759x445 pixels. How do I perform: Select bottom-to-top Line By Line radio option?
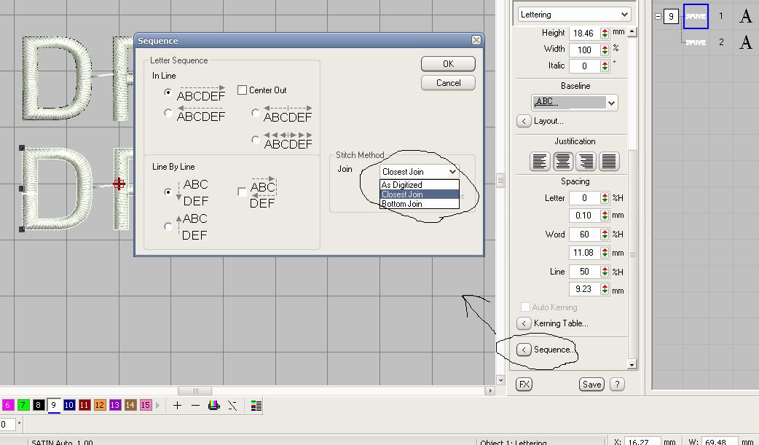[168, 227]
